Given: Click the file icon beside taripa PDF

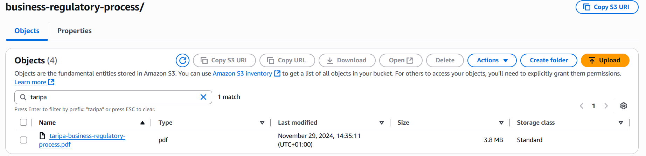Looking at the screenshot, I should (x=42, y=136).
